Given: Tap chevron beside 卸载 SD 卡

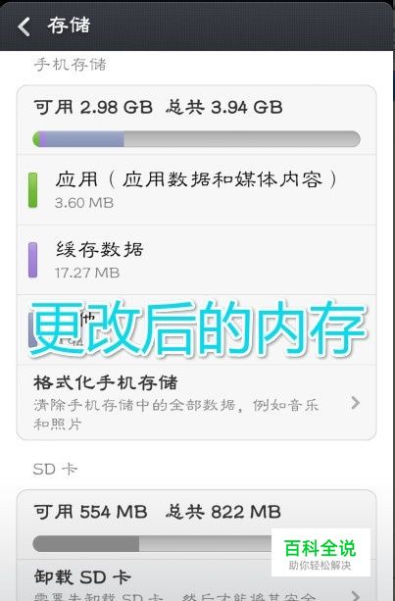Looking at the screenshot, I should pyautogui.click(x=356, y=595).
